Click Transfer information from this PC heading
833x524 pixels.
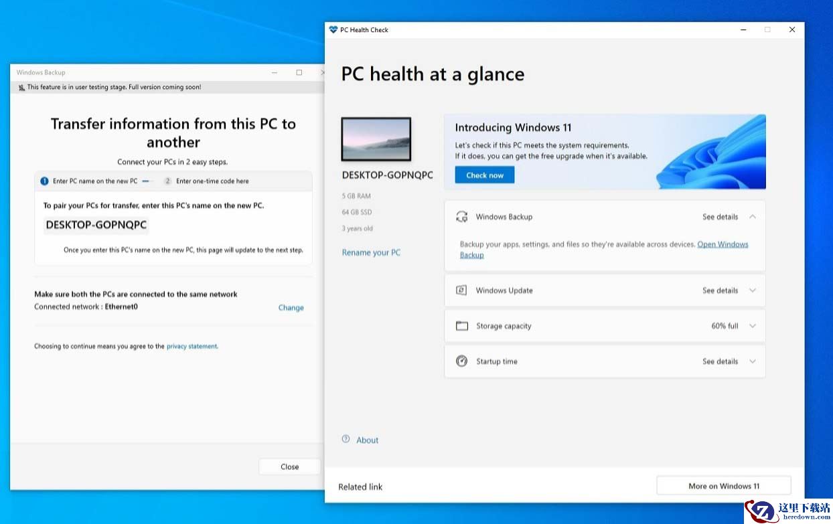click(173, 133)
